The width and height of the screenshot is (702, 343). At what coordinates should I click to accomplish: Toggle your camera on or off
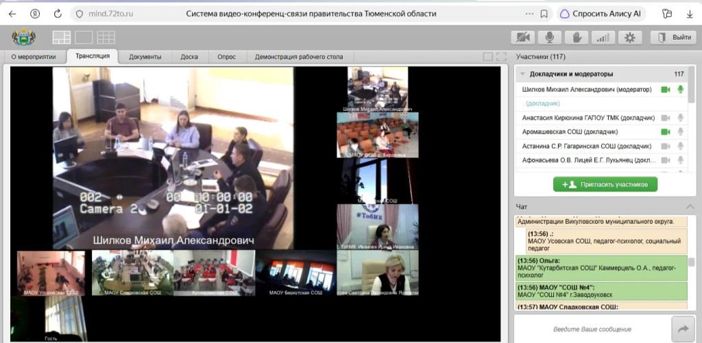pyautogui.click(x=523, y=38)
